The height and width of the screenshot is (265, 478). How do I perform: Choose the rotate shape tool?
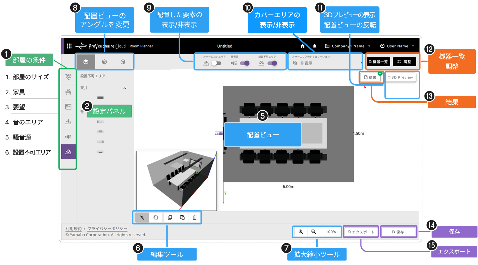click(155, 218)
